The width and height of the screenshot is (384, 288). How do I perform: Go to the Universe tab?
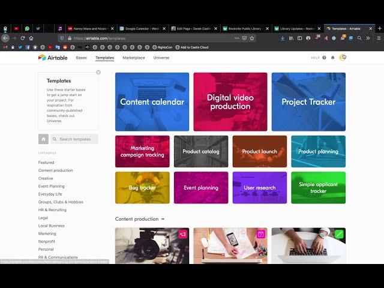[x=161, y=58]
